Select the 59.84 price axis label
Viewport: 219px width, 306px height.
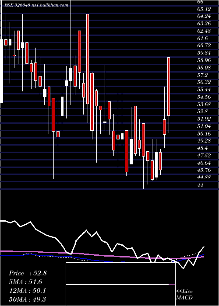click(x=204, y=53)
